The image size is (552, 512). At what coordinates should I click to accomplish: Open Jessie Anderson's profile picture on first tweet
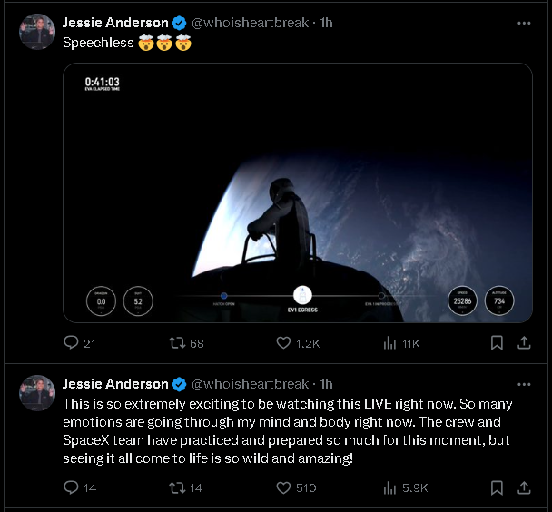[x=37, y=32]
